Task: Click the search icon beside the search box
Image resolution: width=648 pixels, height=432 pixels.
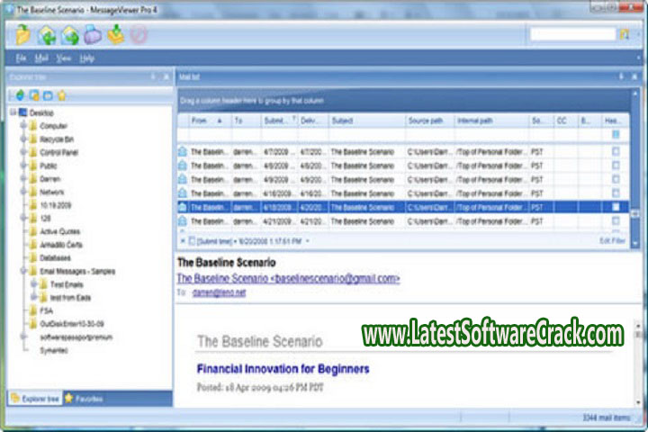Action: coord(623,34)
